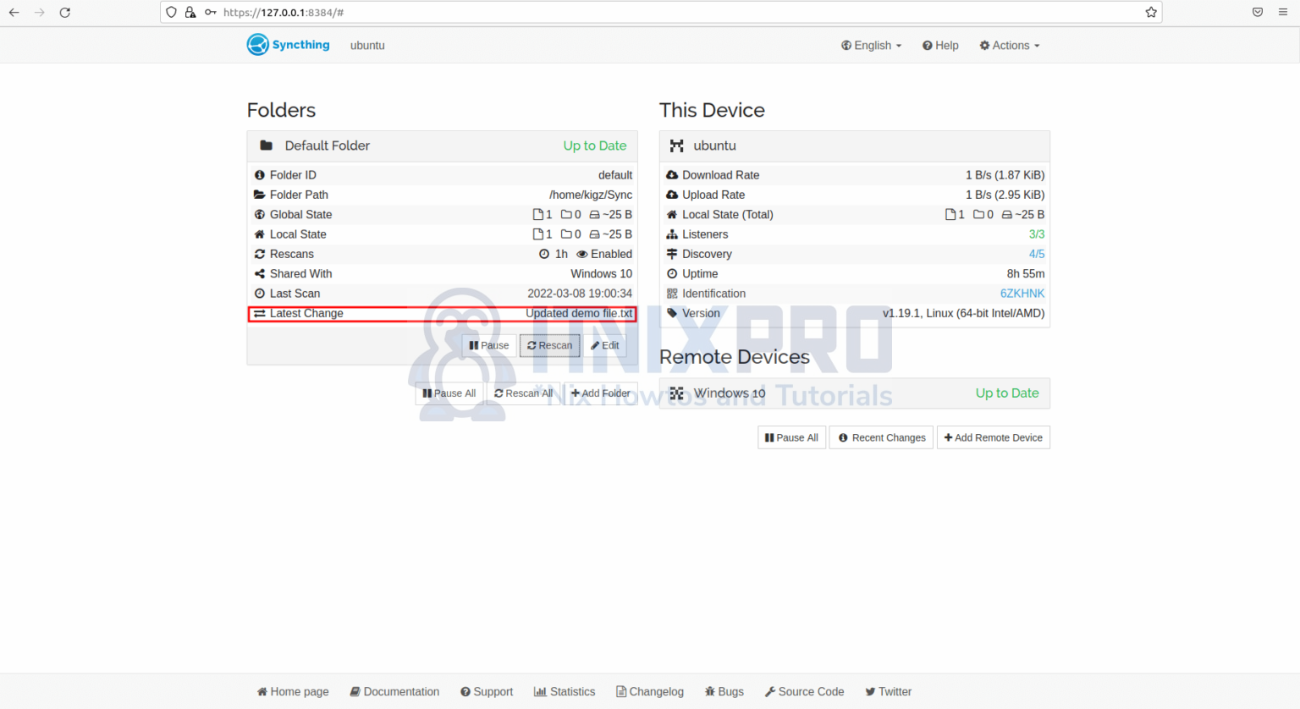
Task: Click the Syncthing logo in the navbar
Action: pos(255,44)
